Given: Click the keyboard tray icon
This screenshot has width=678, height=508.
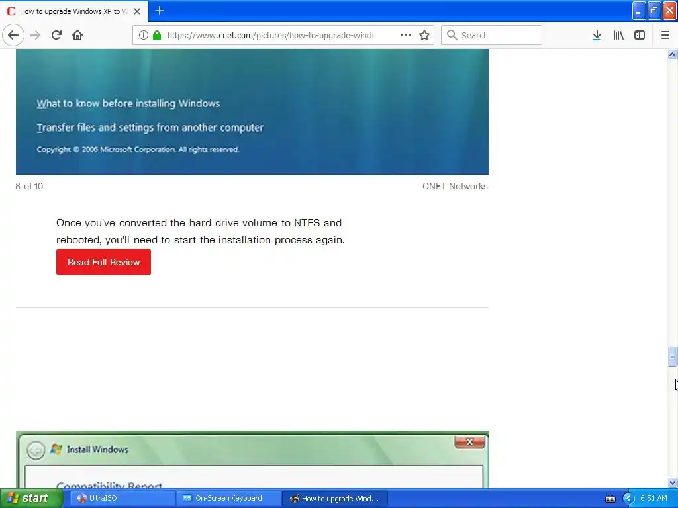Looking at the screenshot, I should (610, 499).
